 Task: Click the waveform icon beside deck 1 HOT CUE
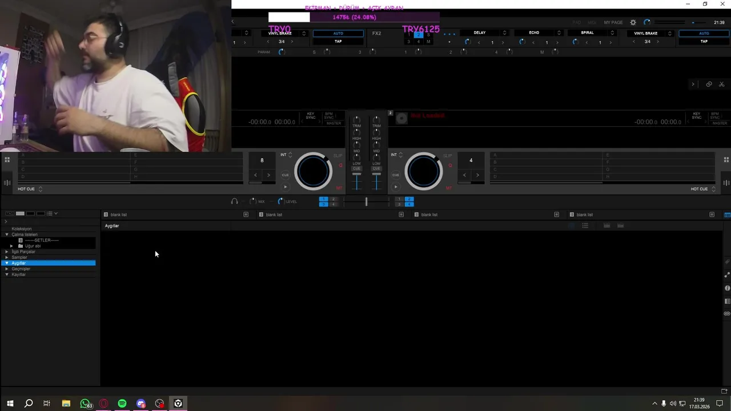[7, 183]
